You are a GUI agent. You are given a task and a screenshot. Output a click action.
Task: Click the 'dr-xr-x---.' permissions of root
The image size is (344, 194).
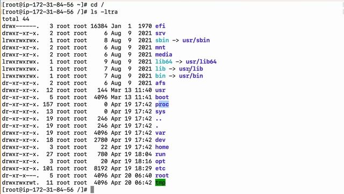click(20, 176)
